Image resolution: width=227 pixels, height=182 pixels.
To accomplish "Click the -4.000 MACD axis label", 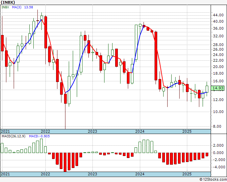I will (219, 167).
